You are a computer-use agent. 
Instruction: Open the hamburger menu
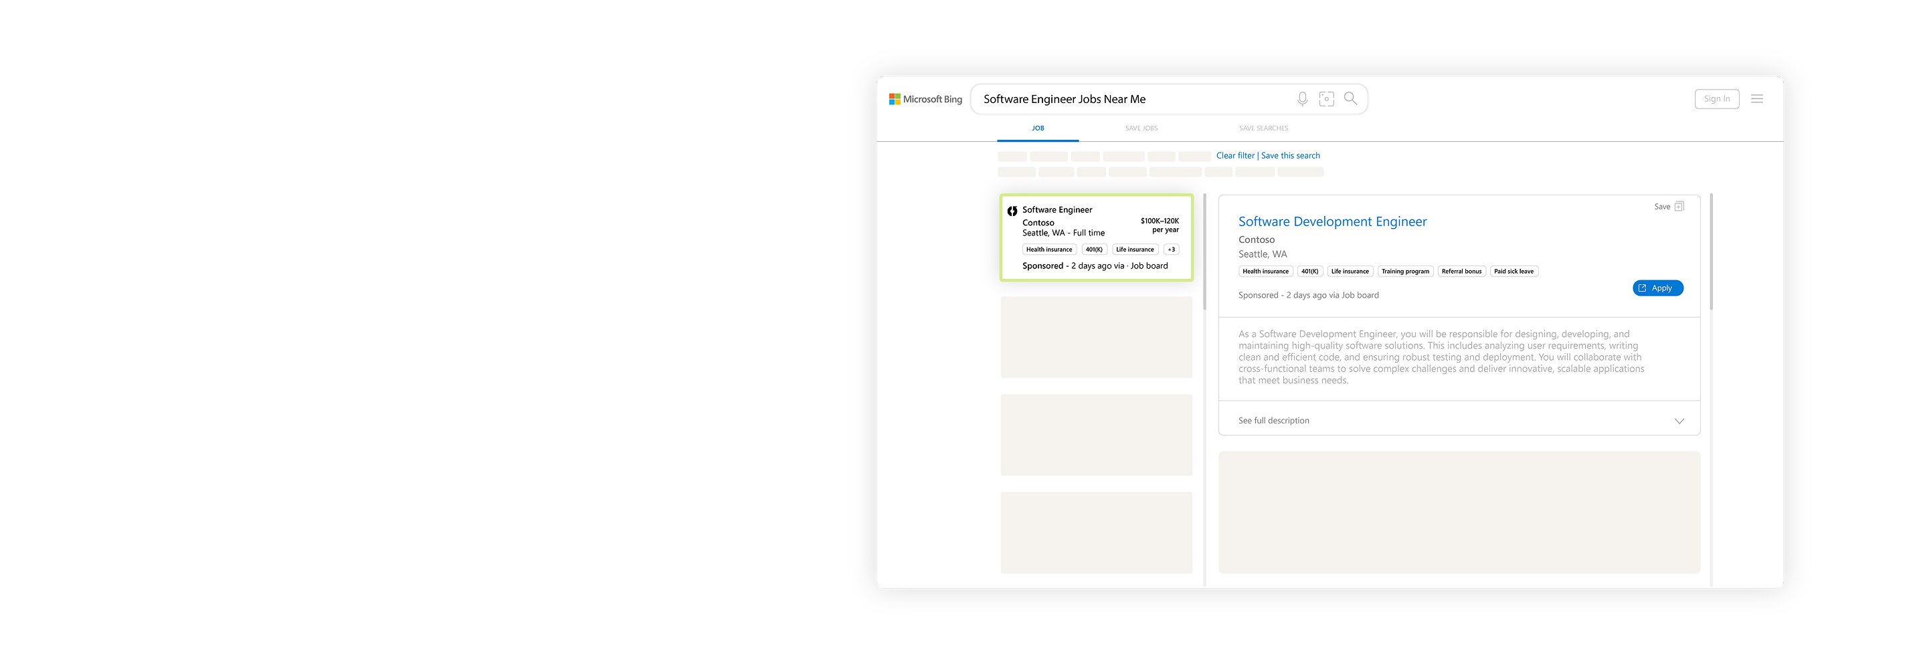coord(1756,99)
